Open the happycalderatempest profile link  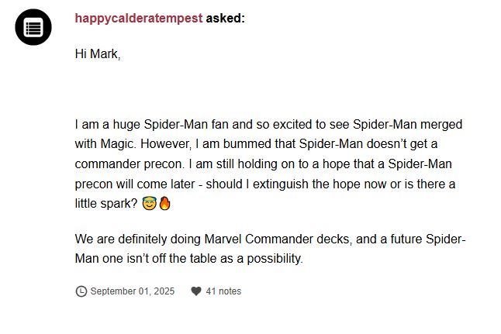pos(138,18)
